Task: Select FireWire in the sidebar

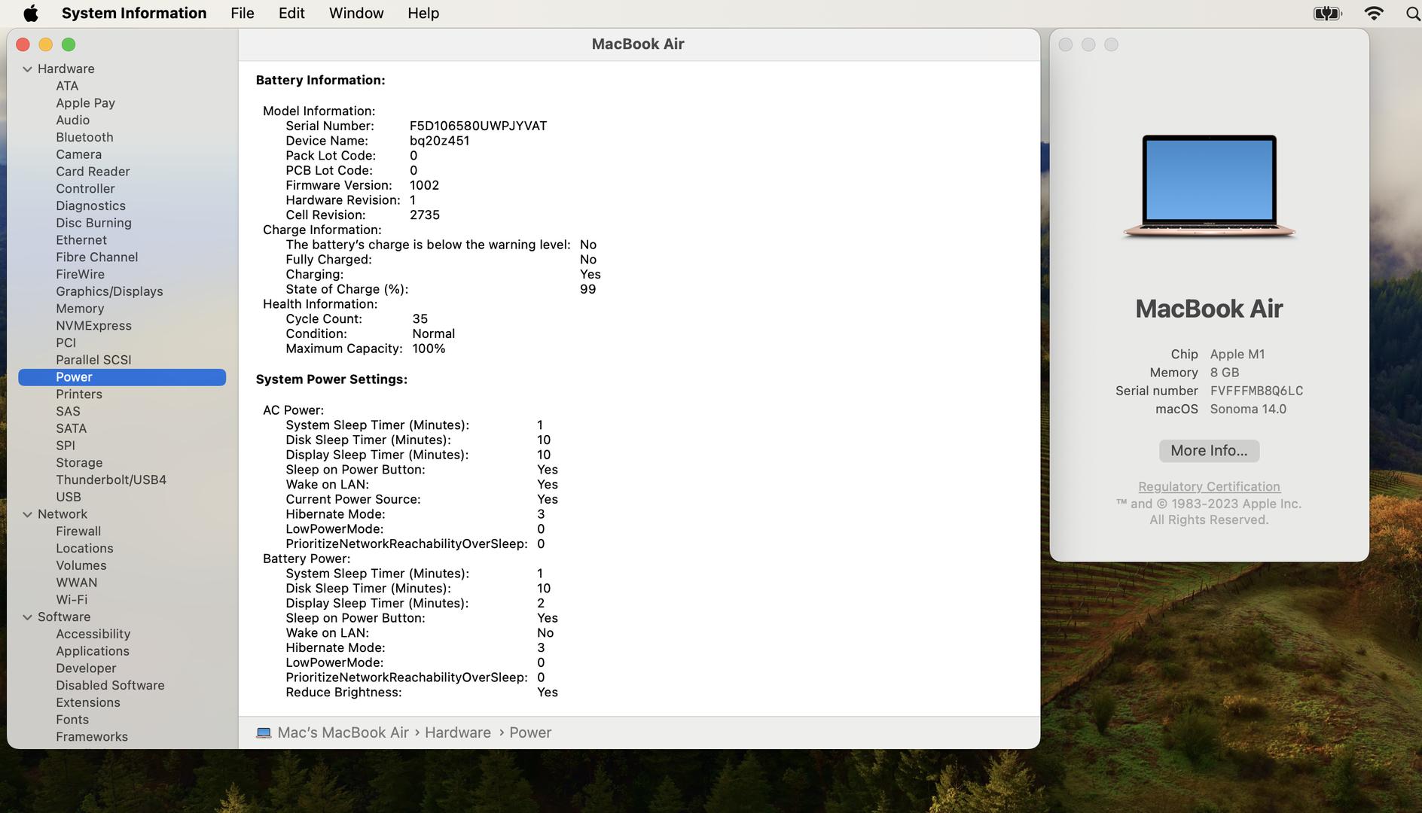Action: click(x=80, y=274)
